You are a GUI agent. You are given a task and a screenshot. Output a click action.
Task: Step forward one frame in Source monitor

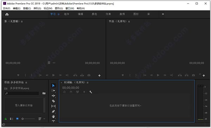pos(60,75)
